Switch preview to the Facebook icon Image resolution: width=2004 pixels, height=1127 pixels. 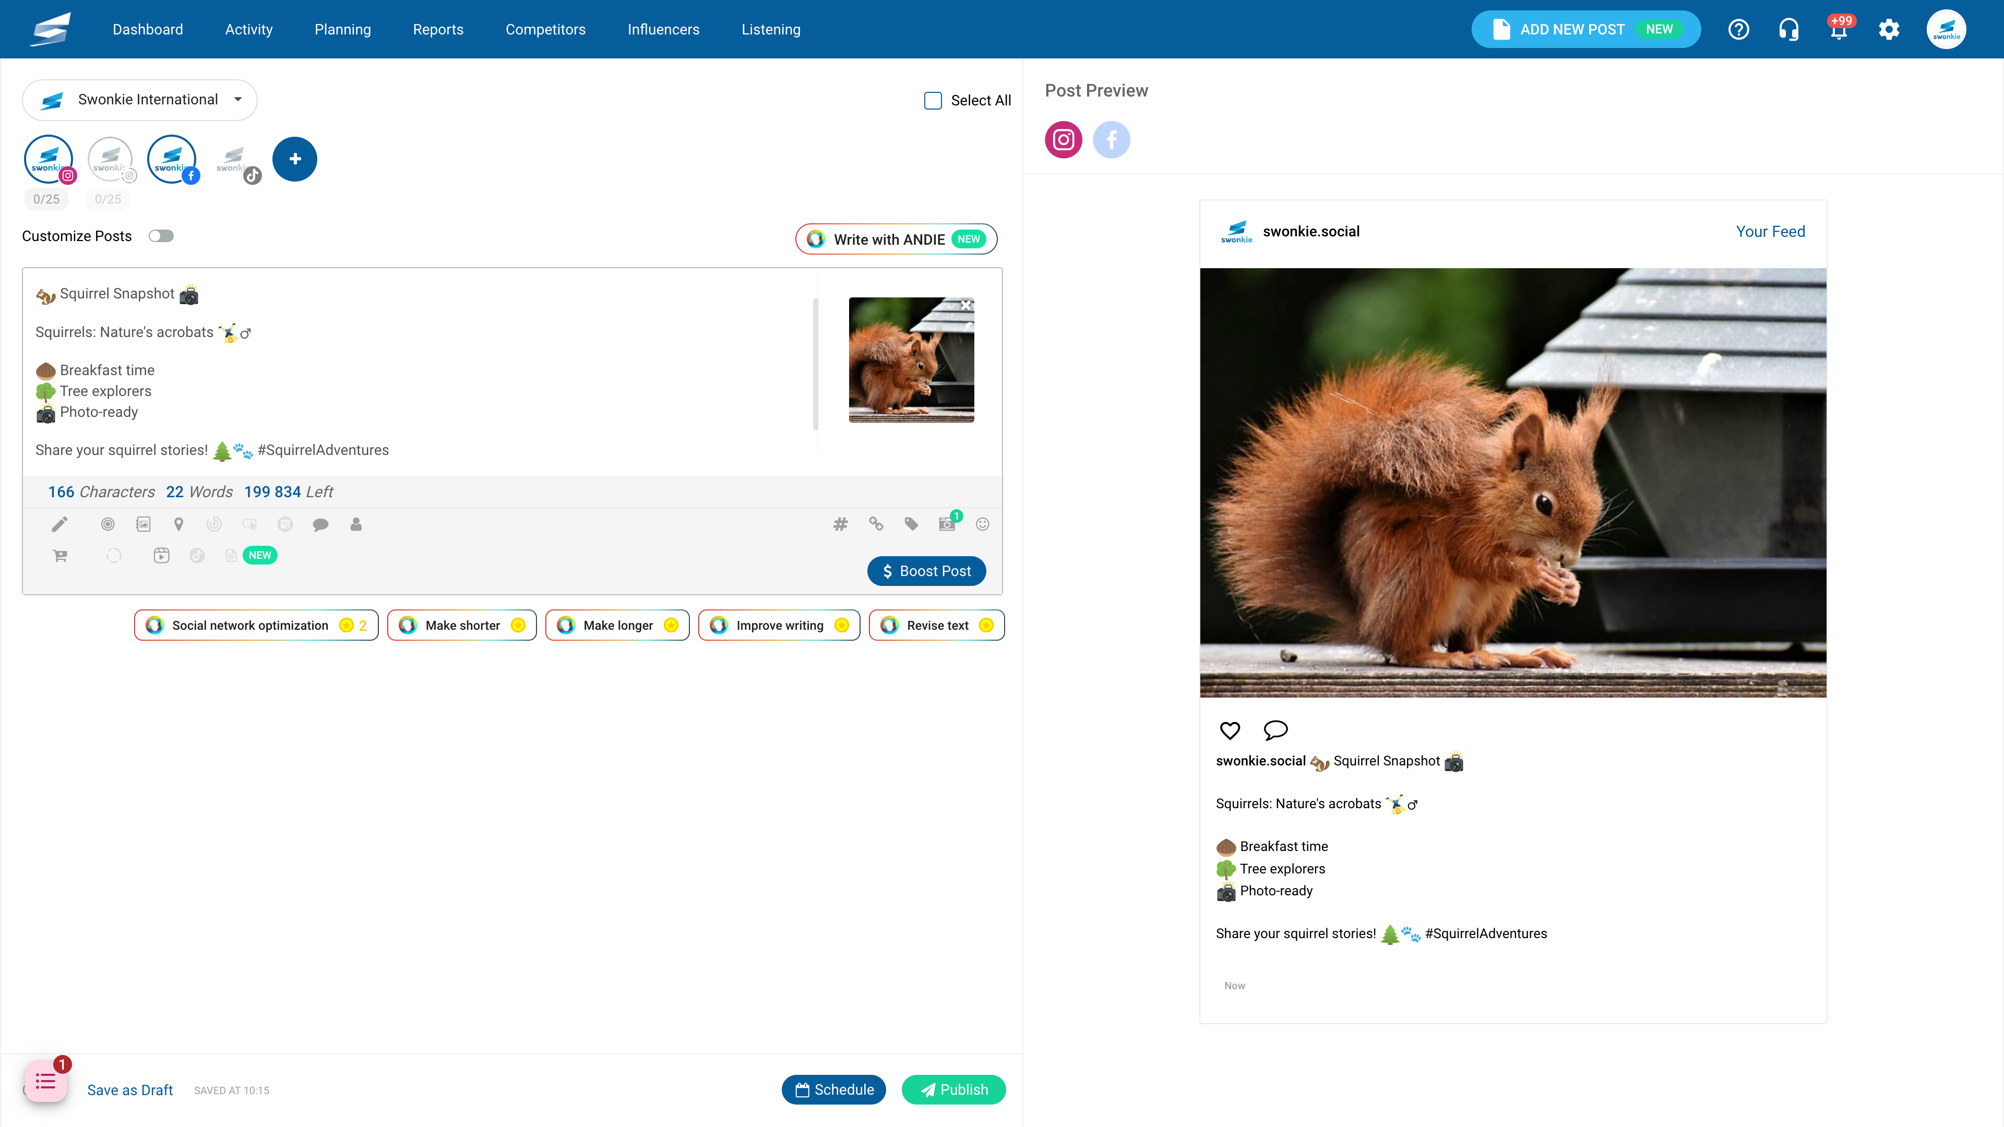click(x=1112, y=140)
